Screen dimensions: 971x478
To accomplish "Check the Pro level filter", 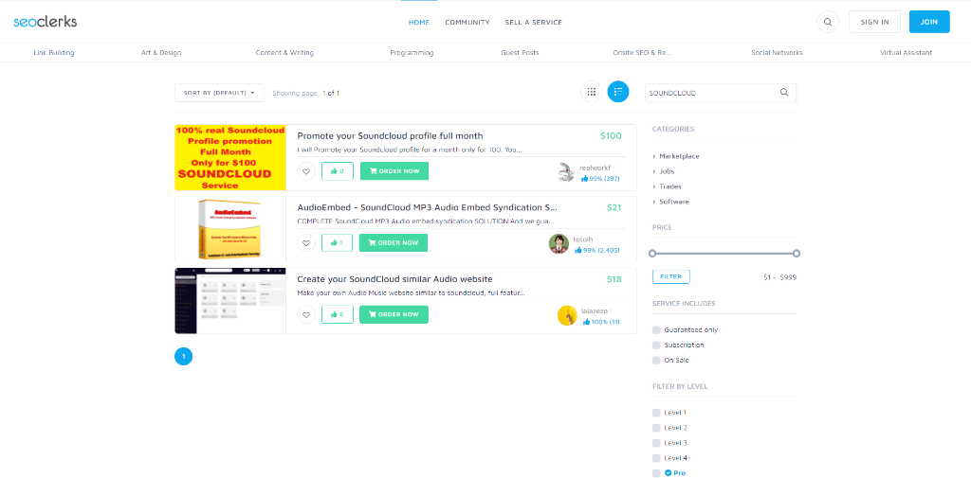I will pos(656,473).
